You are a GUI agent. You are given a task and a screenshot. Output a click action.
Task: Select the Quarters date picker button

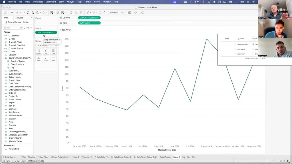241,39
